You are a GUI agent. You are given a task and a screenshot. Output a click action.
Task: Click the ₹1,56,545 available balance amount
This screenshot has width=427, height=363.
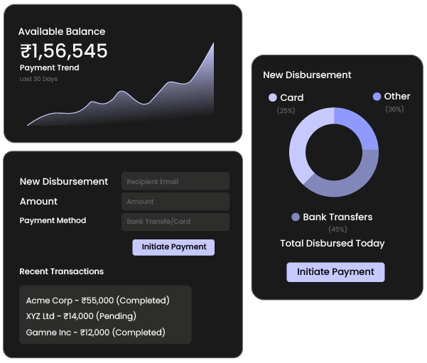64,50
